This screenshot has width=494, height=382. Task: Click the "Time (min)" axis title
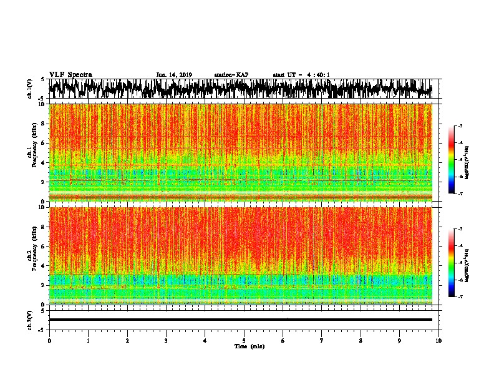click(249, 346)
